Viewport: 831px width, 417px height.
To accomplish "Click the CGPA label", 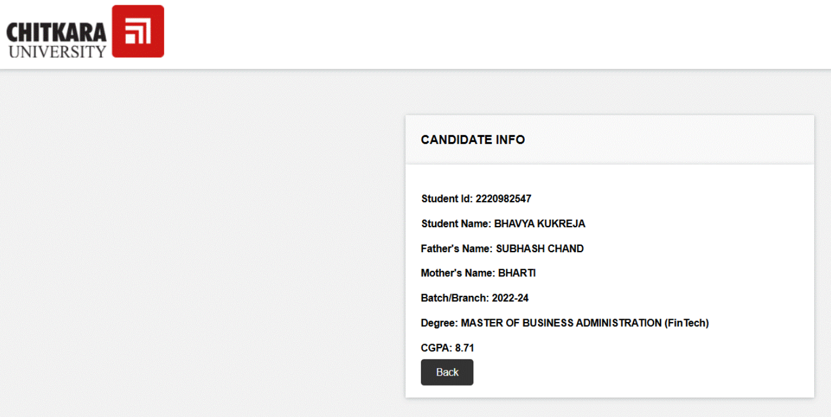I will 436,348.
